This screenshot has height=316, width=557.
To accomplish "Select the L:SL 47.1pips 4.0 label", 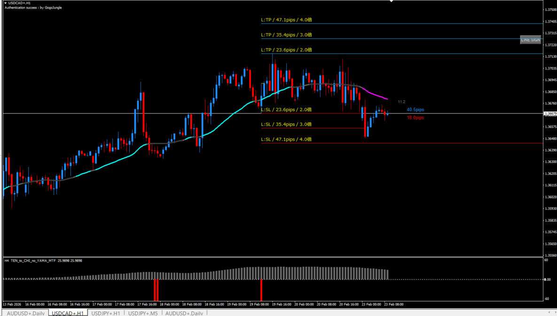I will 286,139.
